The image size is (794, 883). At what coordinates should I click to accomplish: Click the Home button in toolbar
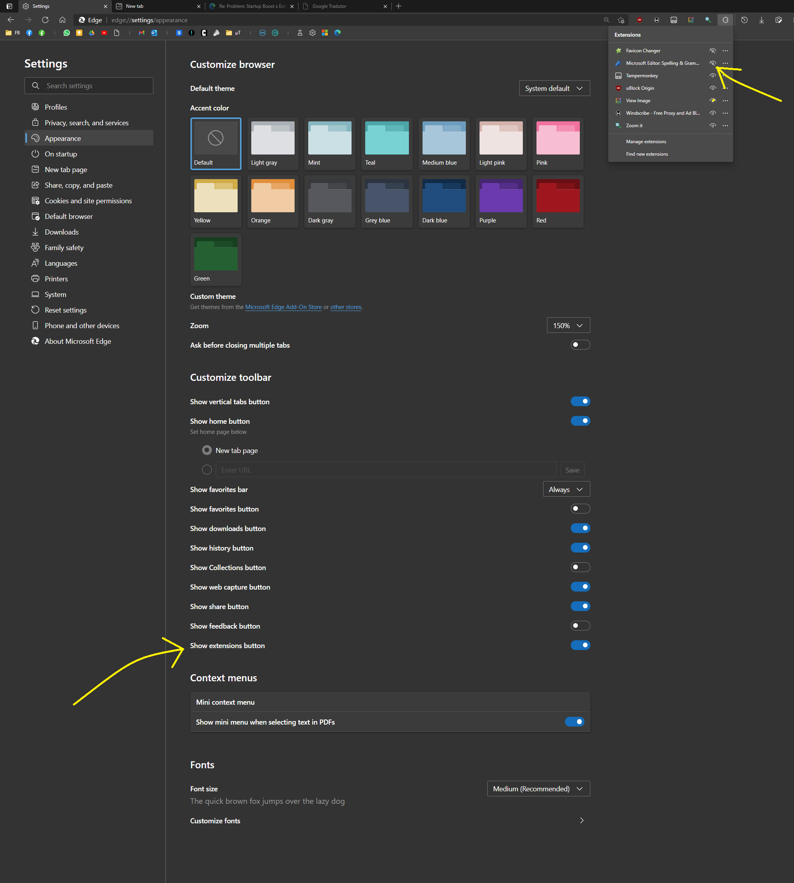[62, 20]
